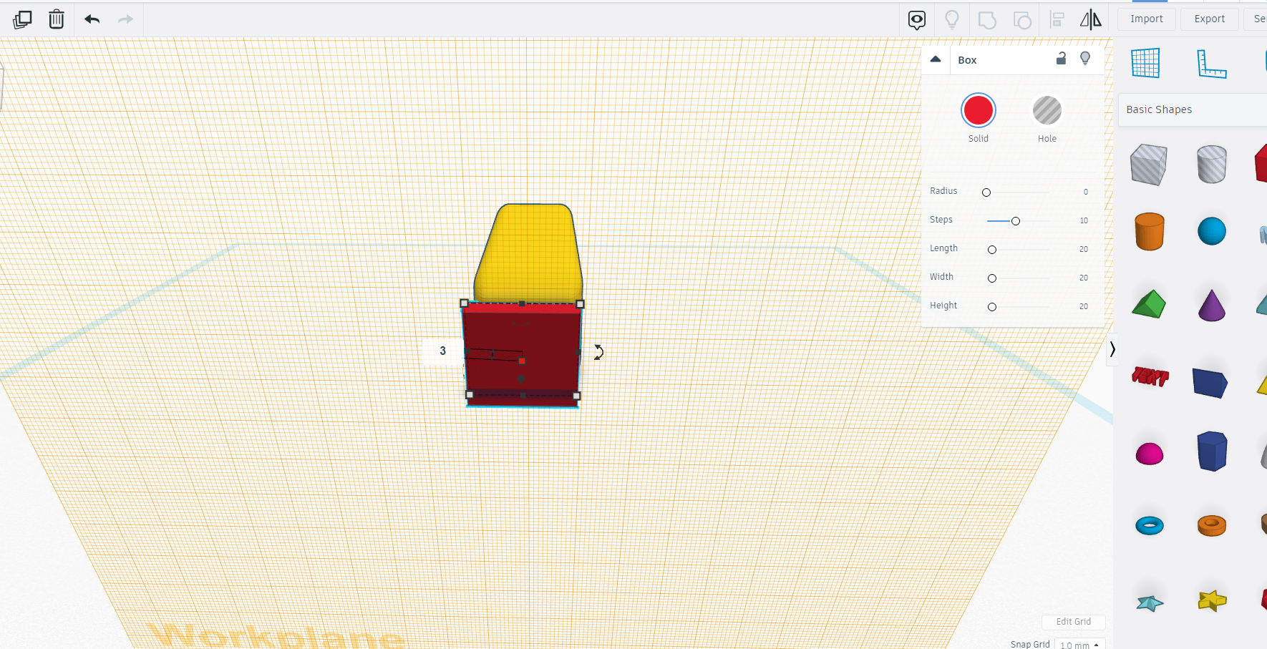Click the Export button
Image resolution: width=1267 pixels, height=649 pixels.
pos(1210,19)
